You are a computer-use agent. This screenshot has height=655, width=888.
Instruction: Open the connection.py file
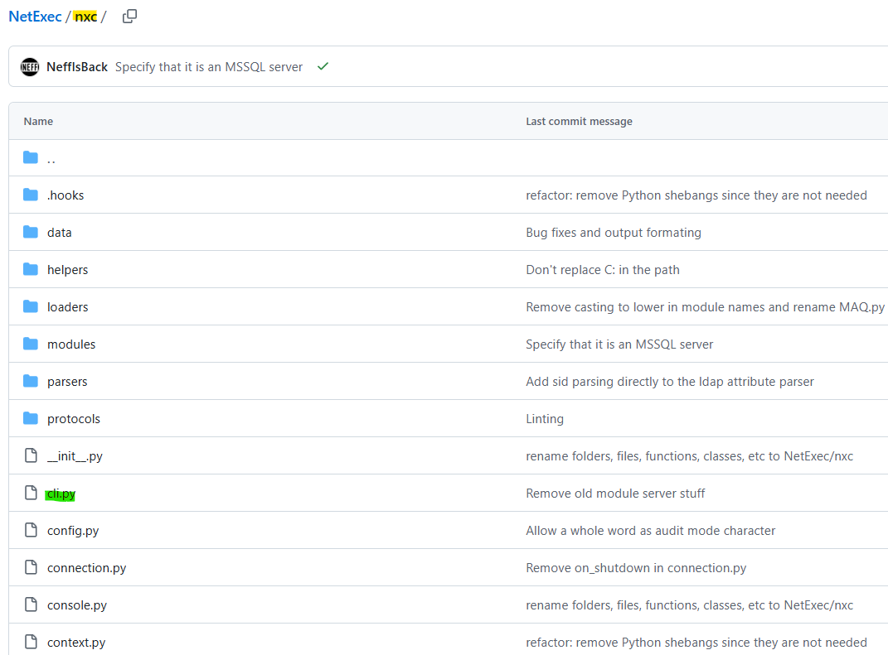pyautogui.click(x=86, y=568)
